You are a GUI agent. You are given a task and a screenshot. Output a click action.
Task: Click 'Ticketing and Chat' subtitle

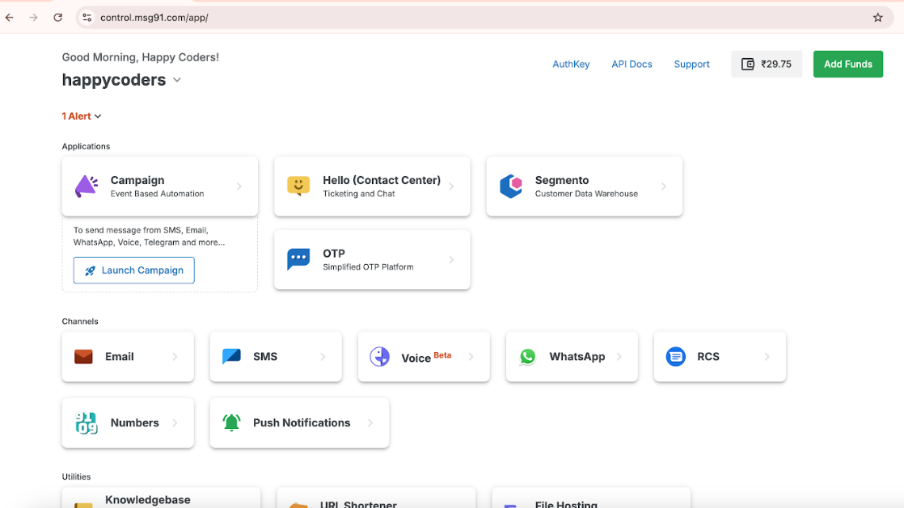[x=358, y=194]
